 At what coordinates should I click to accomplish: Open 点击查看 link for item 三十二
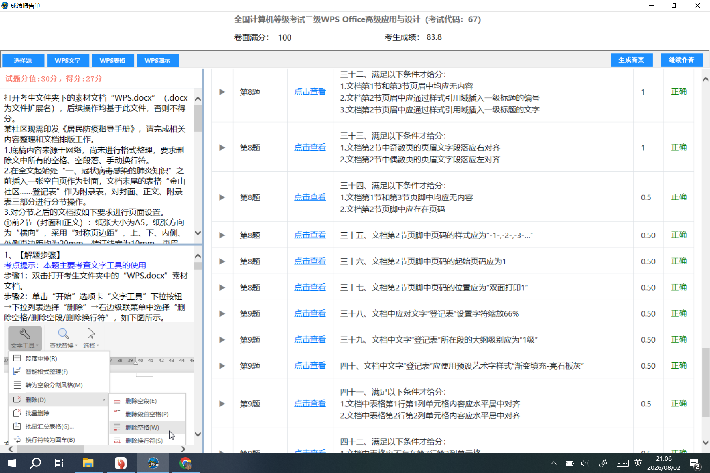310,91
